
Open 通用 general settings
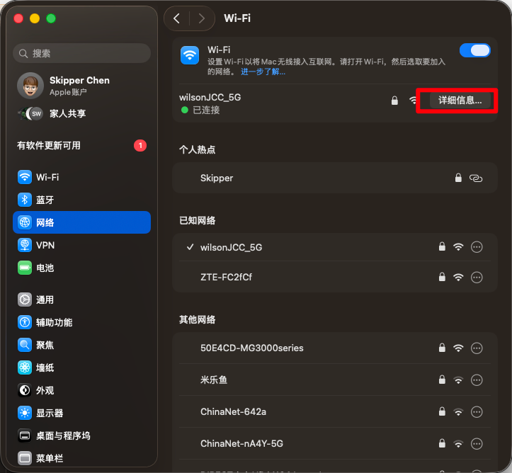(45, 300)
